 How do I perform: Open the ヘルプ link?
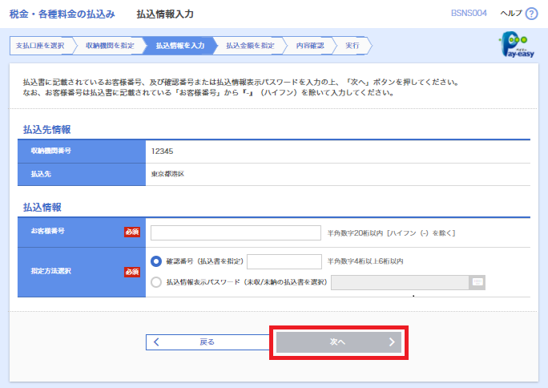click(510, 14)
